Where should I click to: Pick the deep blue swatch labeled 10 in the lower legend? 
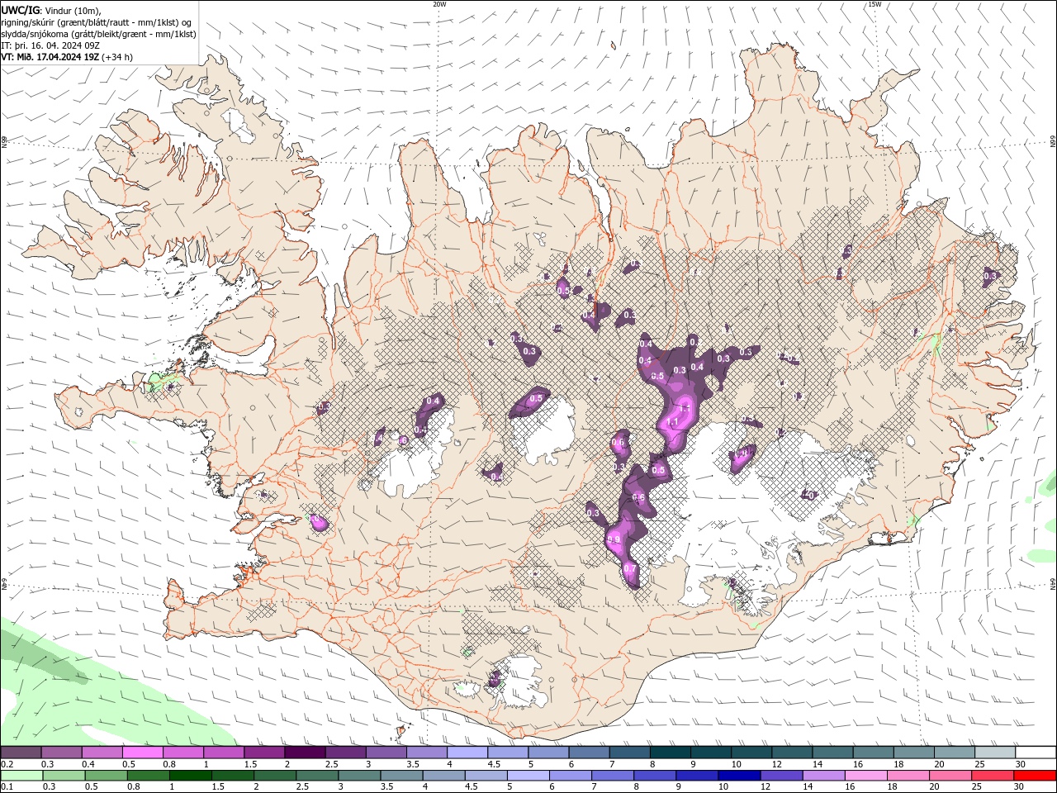[739, 776]
